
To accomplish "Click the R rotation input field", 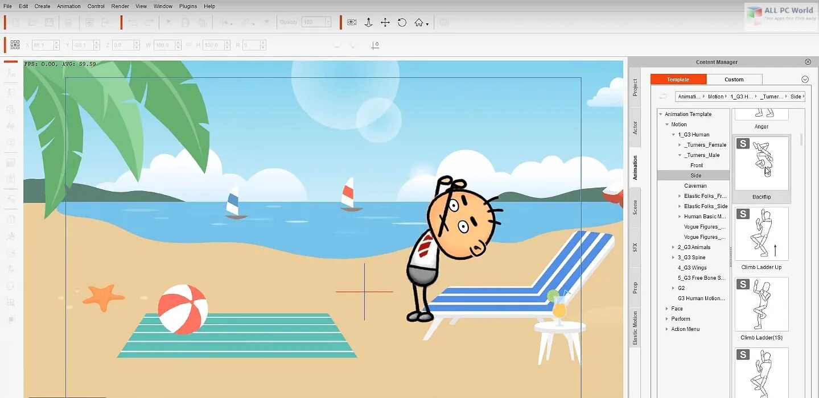I will pos(251,45).
